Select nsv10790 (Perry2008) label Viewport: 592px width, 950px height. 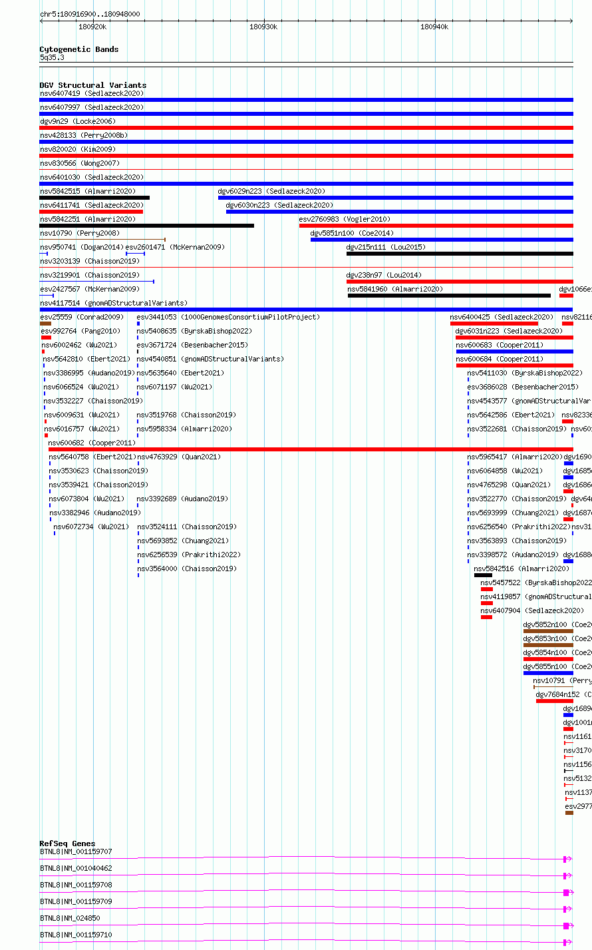(80, 233)
